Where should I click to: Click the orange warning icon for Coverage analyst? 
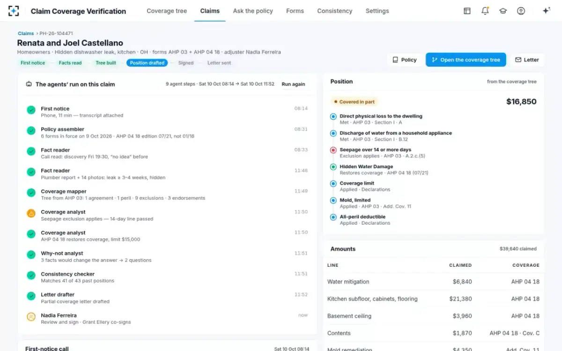[x=31, y=213]
